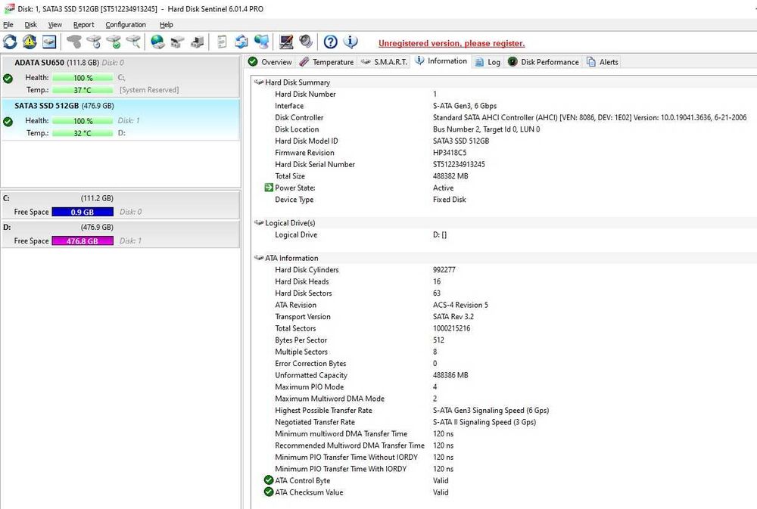Image resolution: width=757 pixels, height=509 pixels.
Task: Click the report document toolbar icon
Action: pos(222,42)
